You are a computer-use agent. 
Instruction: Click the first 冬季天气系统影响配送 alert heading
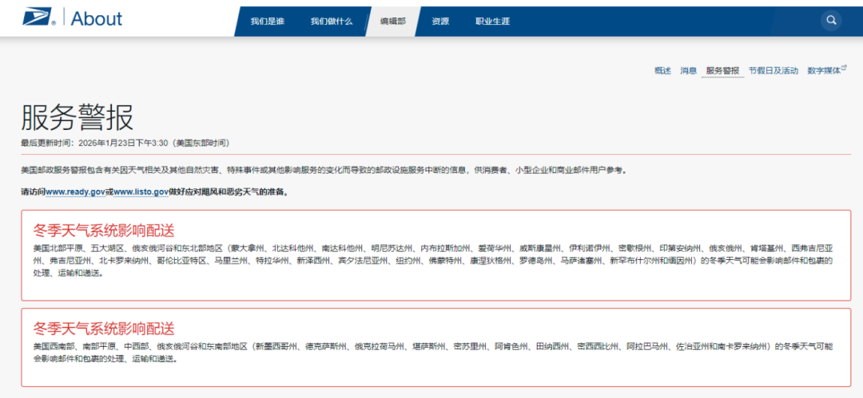click(x=104, y=231)
